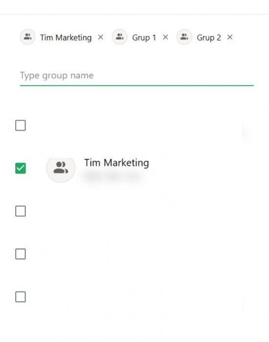This screenshot has height=342, width=269.
Task: Click the large group avatar beside Tim Marketing
Action: (x=61, y=168)
